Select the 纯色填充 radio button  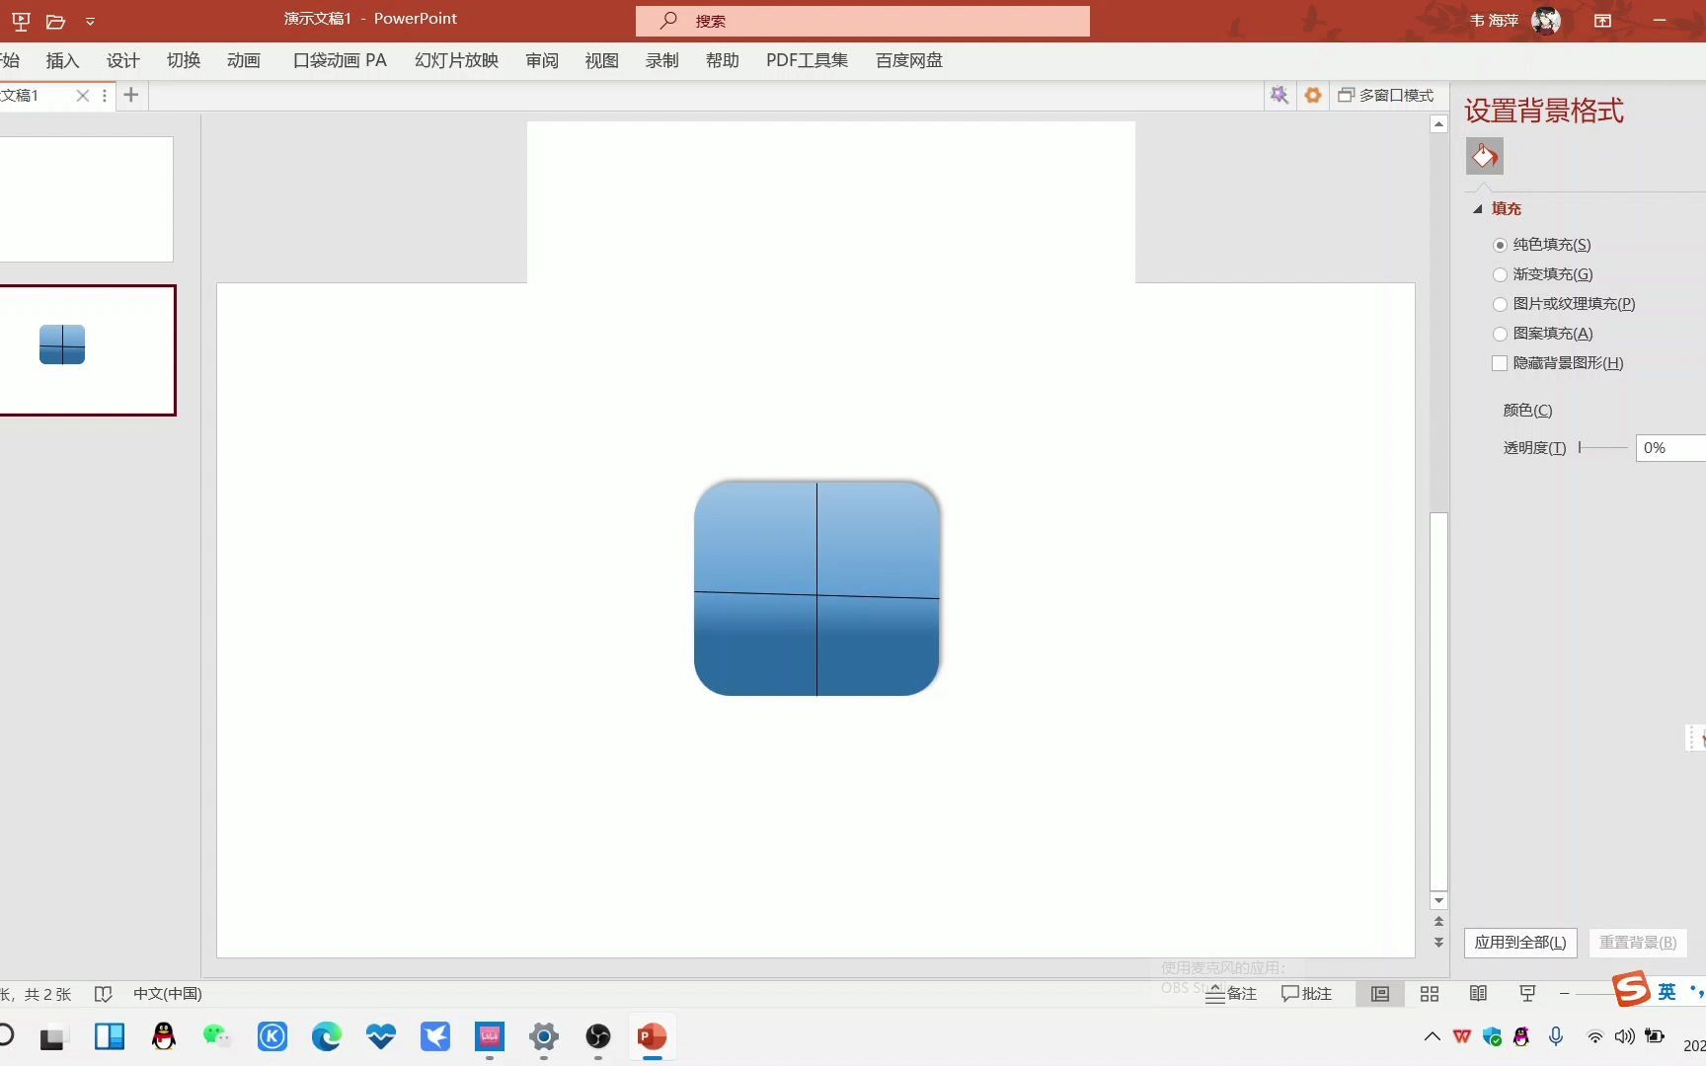coord(1501,245)
